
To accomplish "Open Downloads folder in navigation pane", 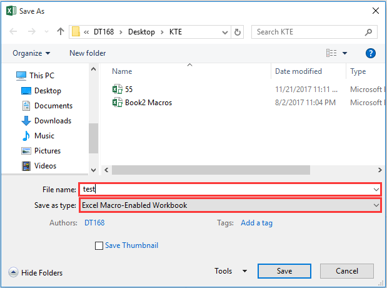I will tap(53, 121).
